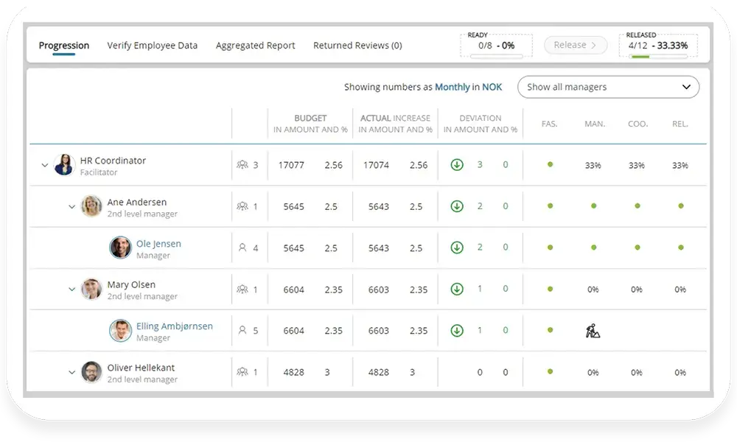
Task: Click the Monthly period link
Action: tap(453, 87)
